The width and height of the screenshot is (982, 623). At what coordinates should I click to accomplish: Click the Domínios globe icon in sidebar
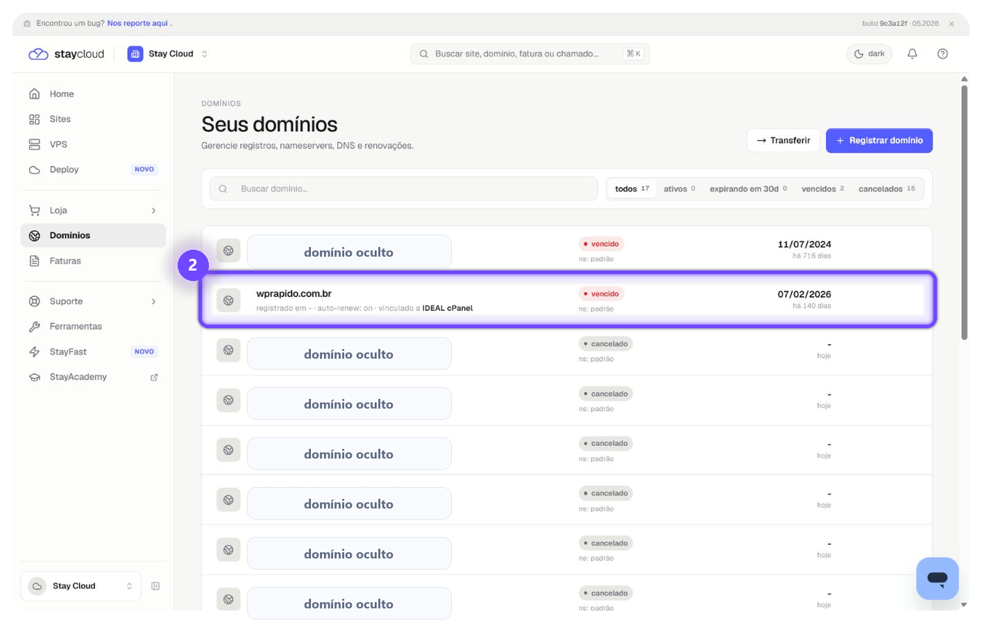tap(35, 236)
